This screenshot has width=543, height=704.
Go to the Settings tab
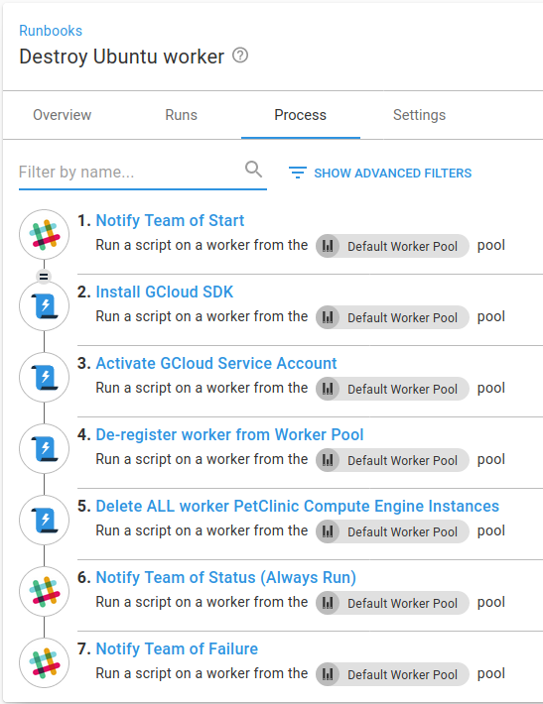(x=419, y=115)
